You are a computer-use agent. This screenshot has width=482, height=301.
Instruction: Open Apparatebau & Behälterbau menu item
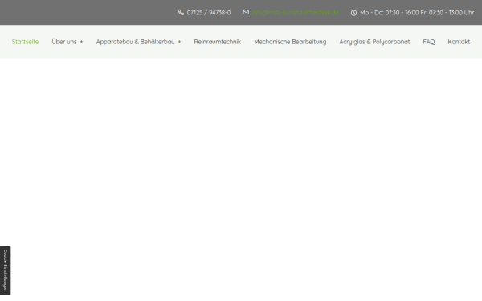pyautogui.click(x=135, y=42)
